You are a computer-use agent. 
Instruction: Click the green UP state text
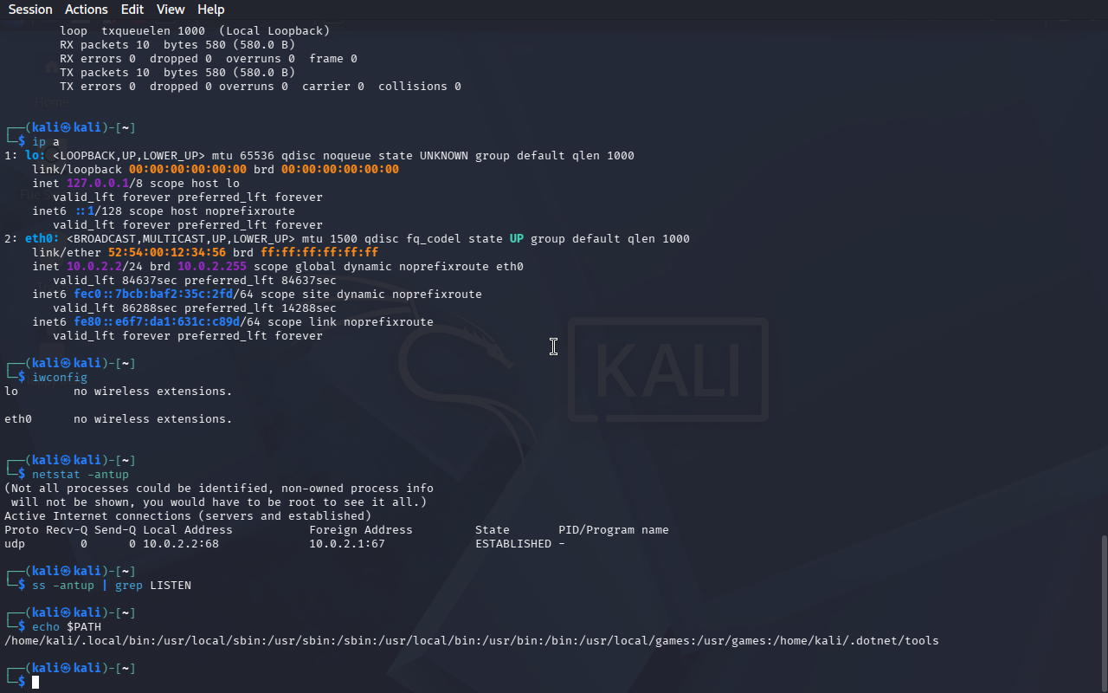tap(517, 239)
